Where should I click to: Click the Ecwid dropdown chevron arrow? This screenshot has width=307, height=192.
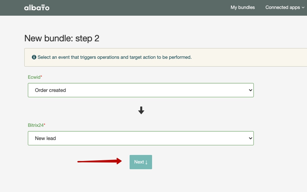pyautogui.click(x=250, y=90)
